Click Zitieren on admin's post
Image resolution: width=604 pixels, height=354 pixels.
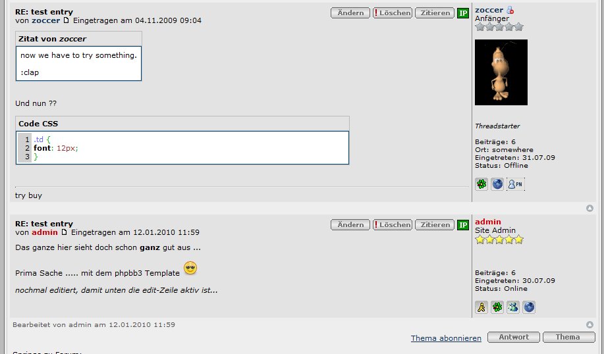(x=435, y=225)
